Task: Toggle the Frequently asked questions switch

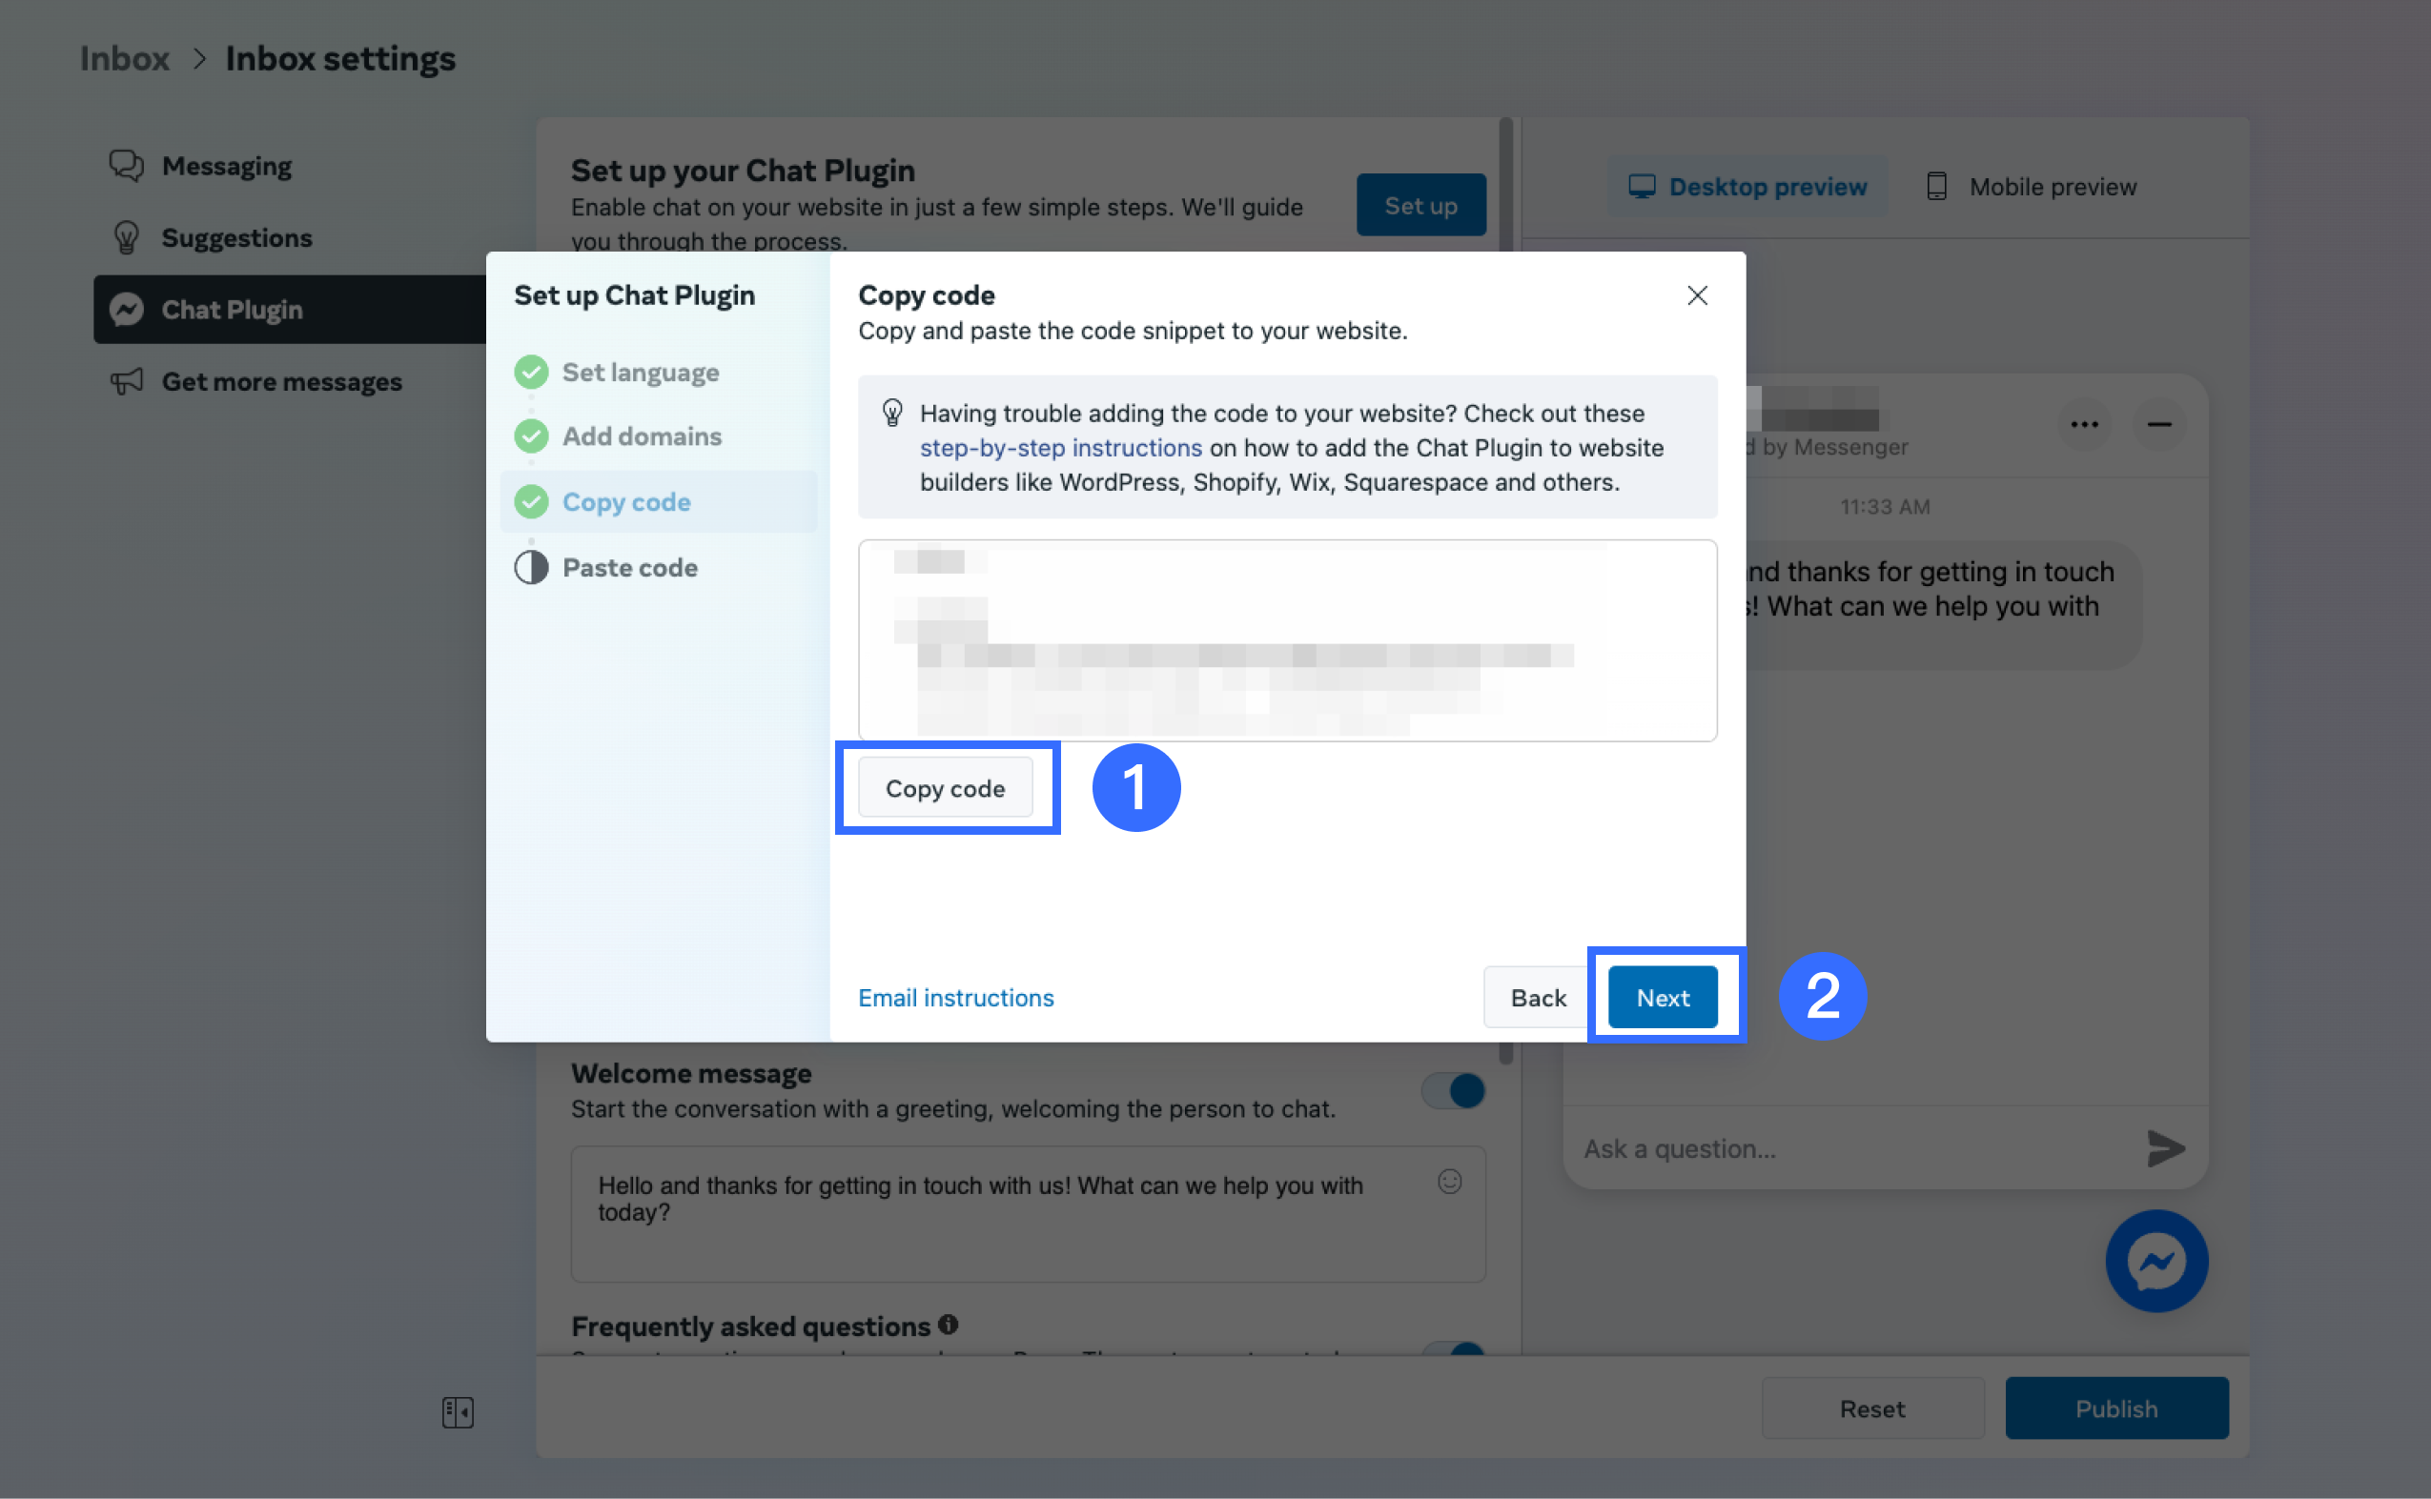Action: coord(1452,1350)
